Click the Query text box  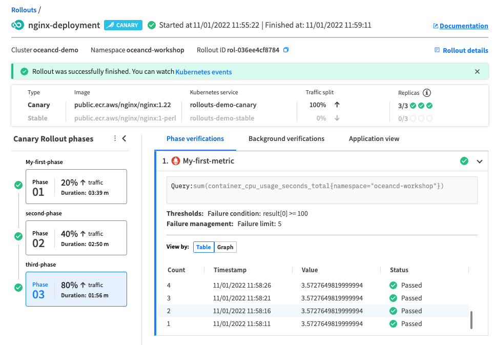(x=322, y=190)
